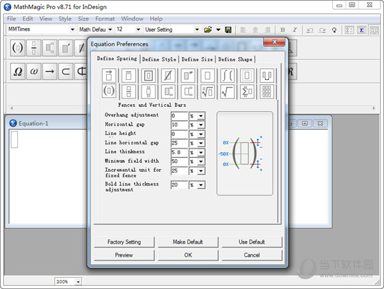Select the prime marks spacing icon

[188, 75]
